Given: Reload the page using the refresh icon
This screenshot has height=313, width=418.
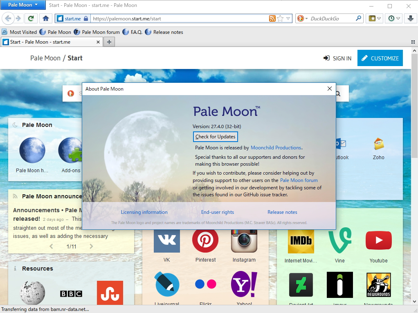Looking at the screenshot, I should tap(31, 18).
